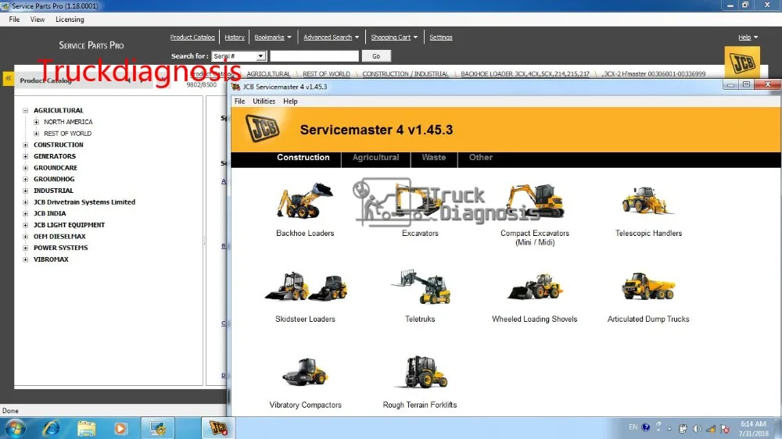
Task: Click the JCB logo in Servicemaster header
Action: click(x=262, y=128)
